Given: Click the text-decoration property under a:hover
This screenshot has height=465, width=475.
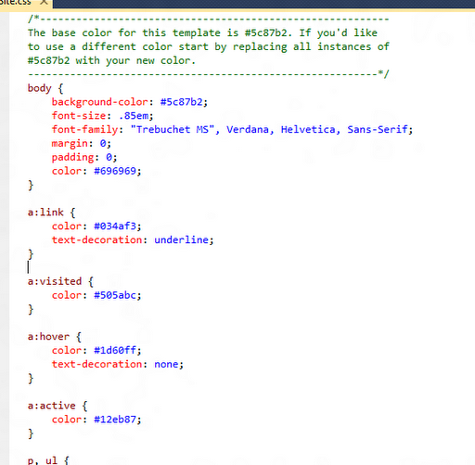Looking at the screenshot, I should tap(96, 364).
